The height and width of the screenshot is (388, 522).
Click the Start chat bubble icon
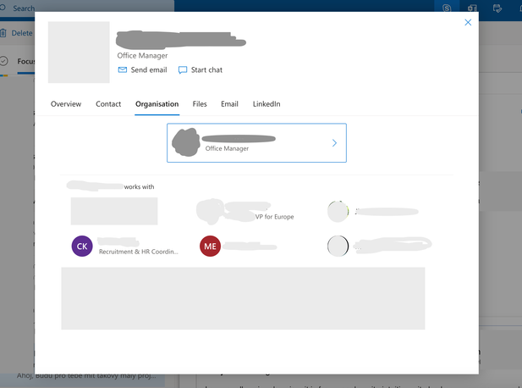(x=183, y=70)
